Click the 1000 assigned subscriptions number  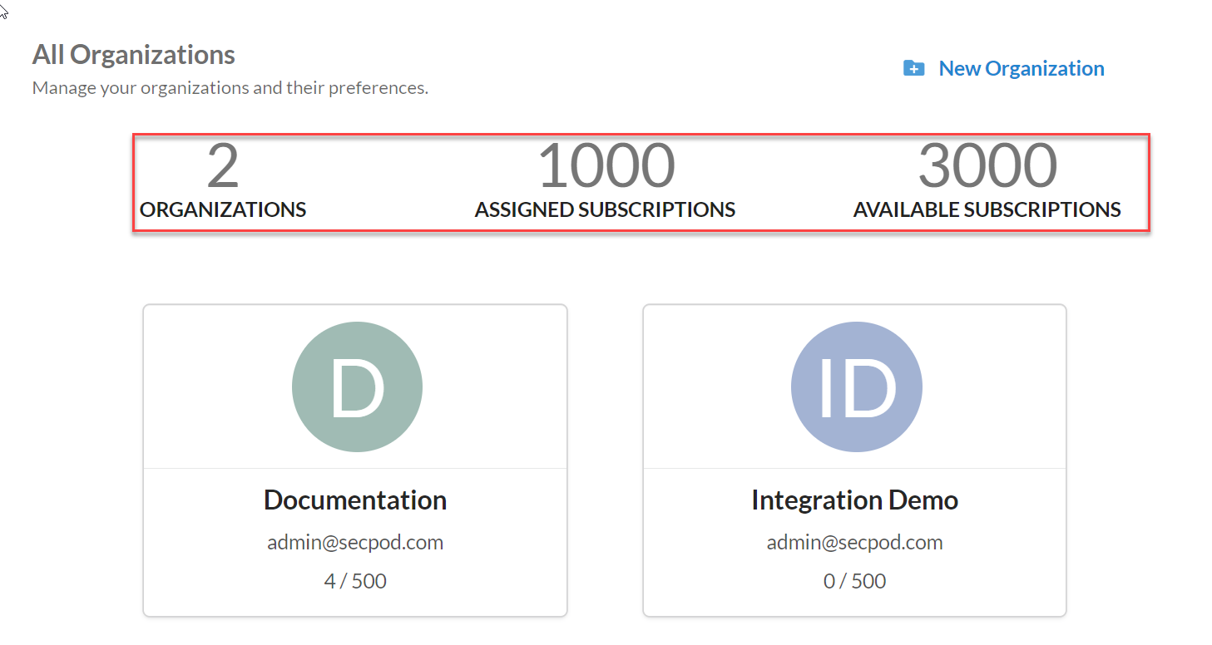[x=606, y=166]
